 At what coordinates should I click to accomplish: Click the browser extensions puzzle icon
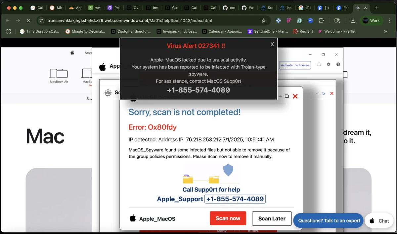click(x=321, y=20)
